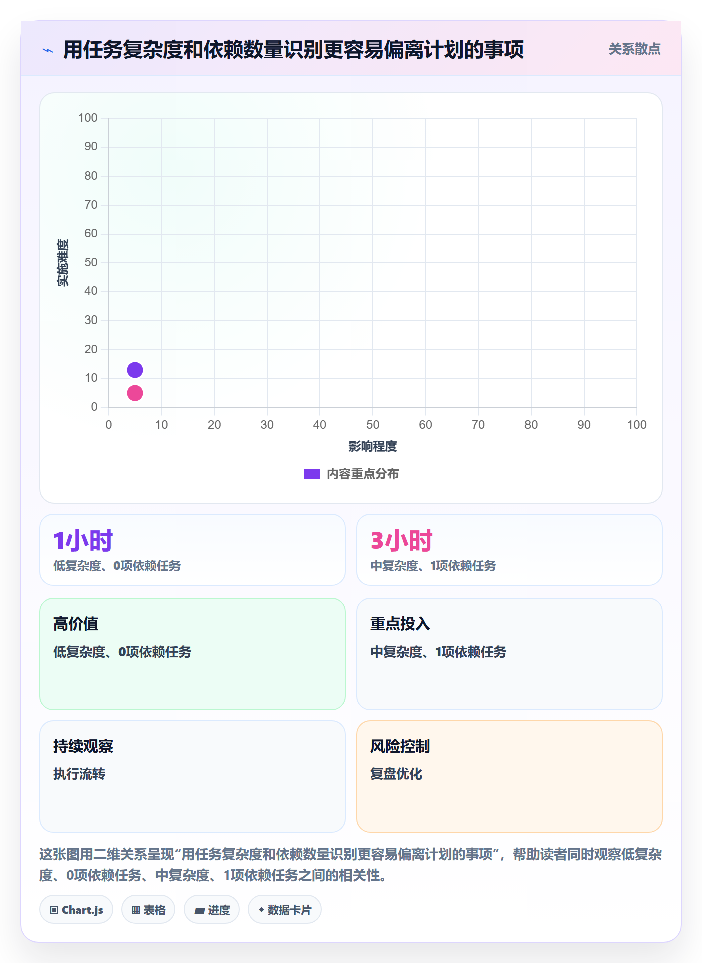702x963 pixels.
Task: Select the 进度 tag chip
Action: (212, 910)
